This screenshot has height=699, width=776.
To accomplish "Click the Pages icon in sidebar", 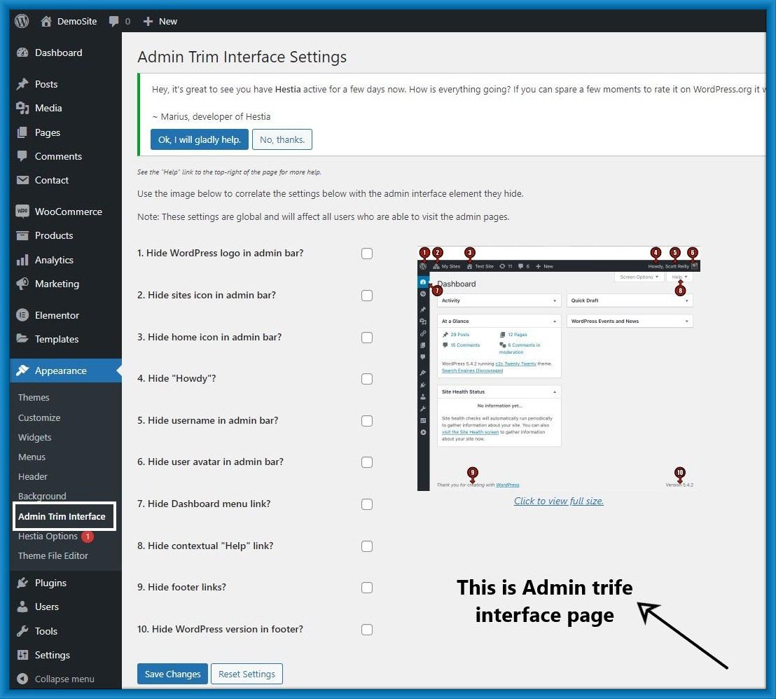I will (22, 132).
